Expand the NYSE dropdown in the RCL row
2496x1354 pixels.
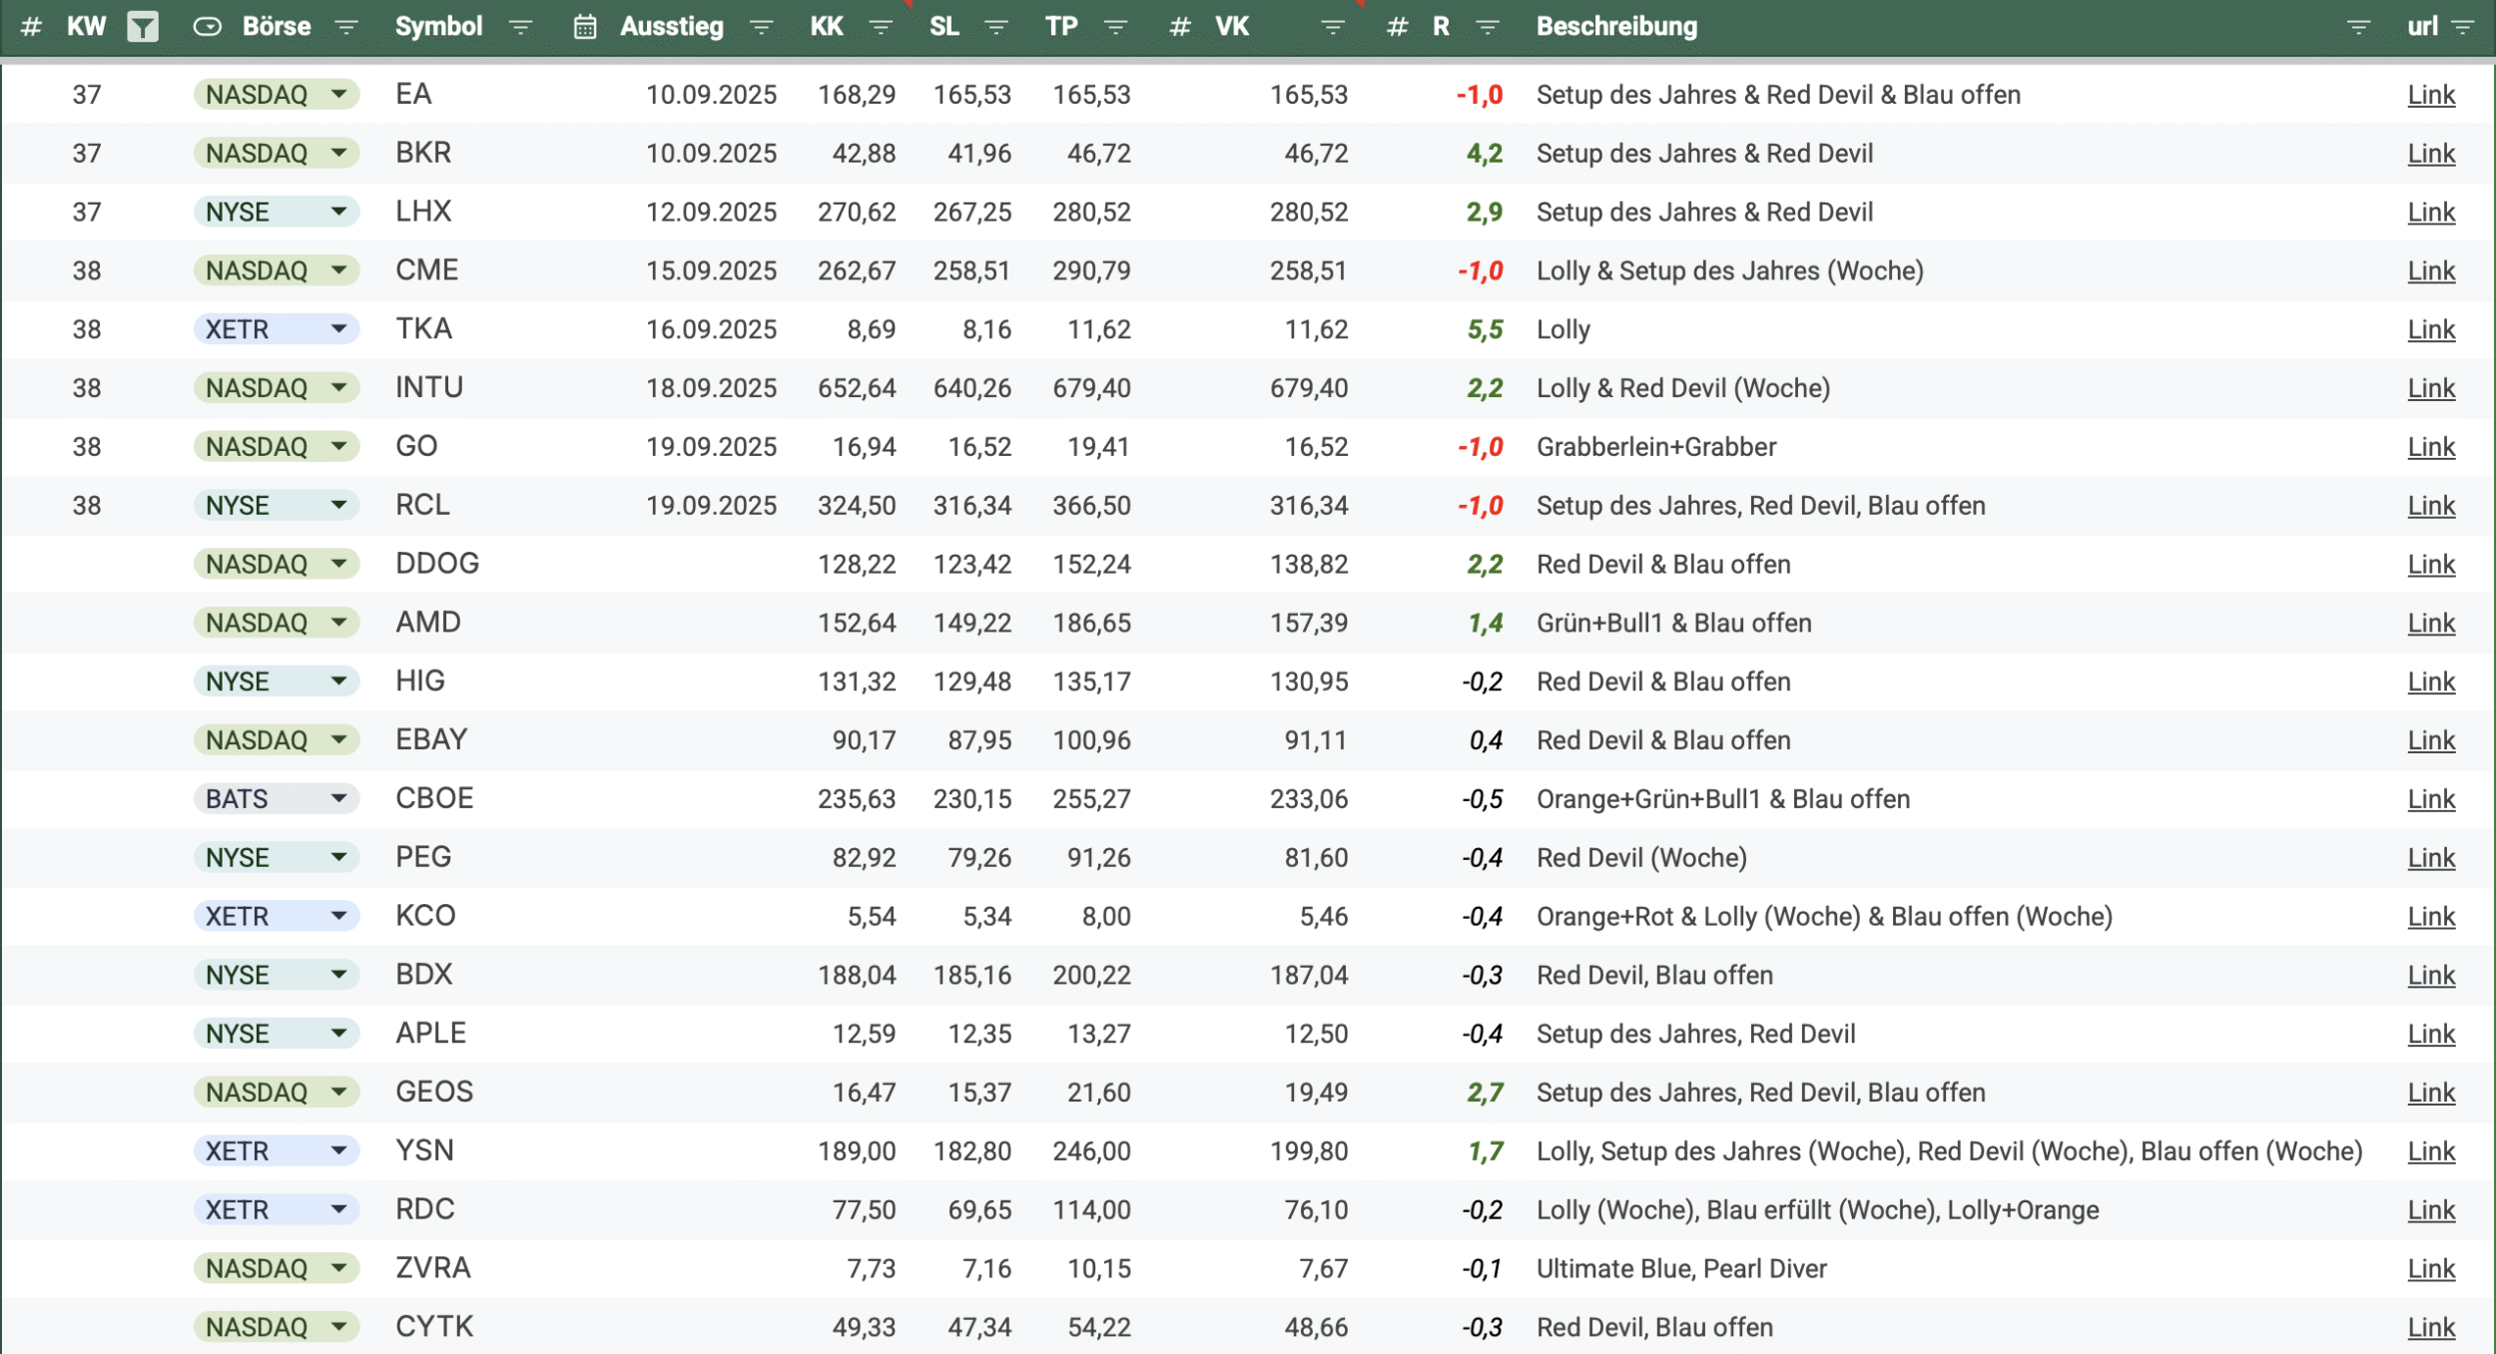pyautogui.click(x=339, y=506)
